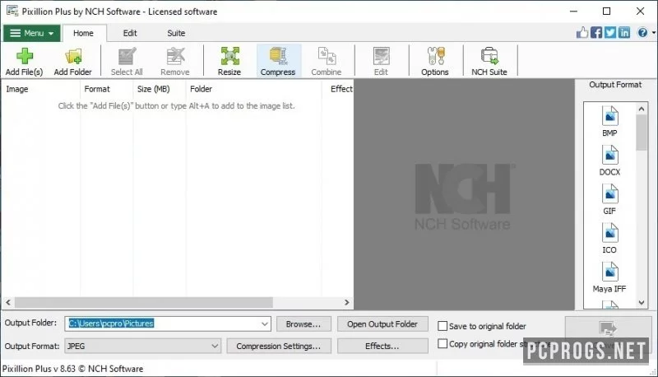658x377 pixels.
Task: Expand the Output Folder path dropdown
Action: coord(265,323)
